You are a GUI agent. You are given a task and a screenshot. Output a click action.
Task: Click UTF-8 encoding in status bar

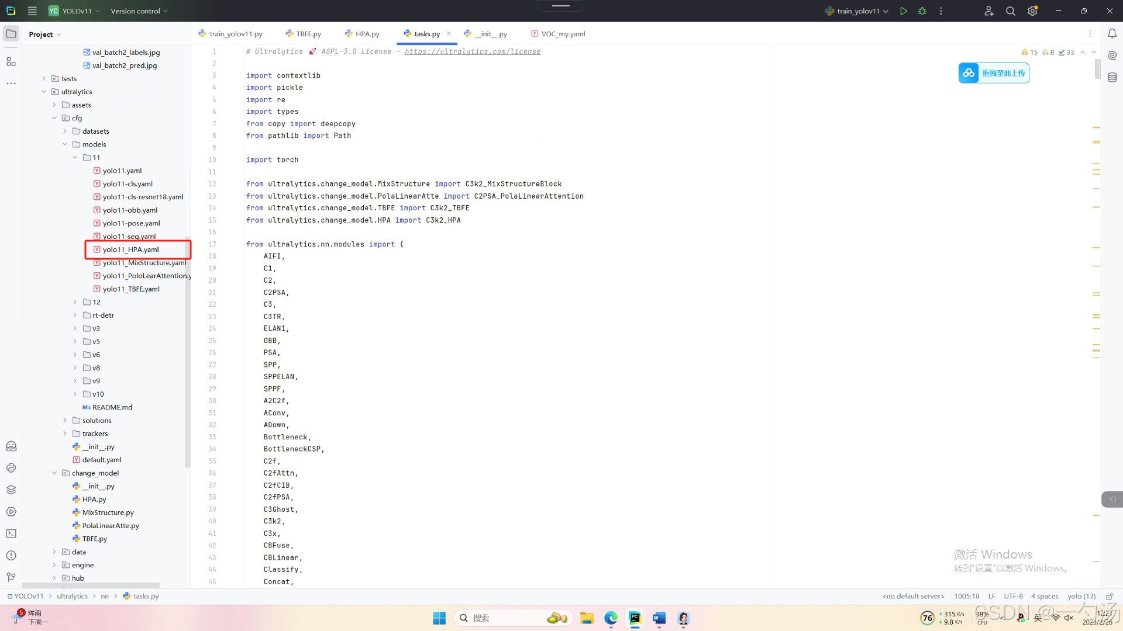click(x=1013, y=596)
